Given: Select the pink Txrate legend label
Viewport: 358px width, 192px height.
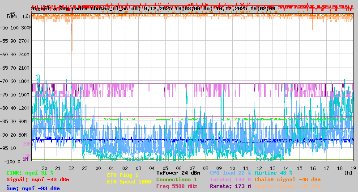Looking at the screenshot, I should tap(230, 179).
